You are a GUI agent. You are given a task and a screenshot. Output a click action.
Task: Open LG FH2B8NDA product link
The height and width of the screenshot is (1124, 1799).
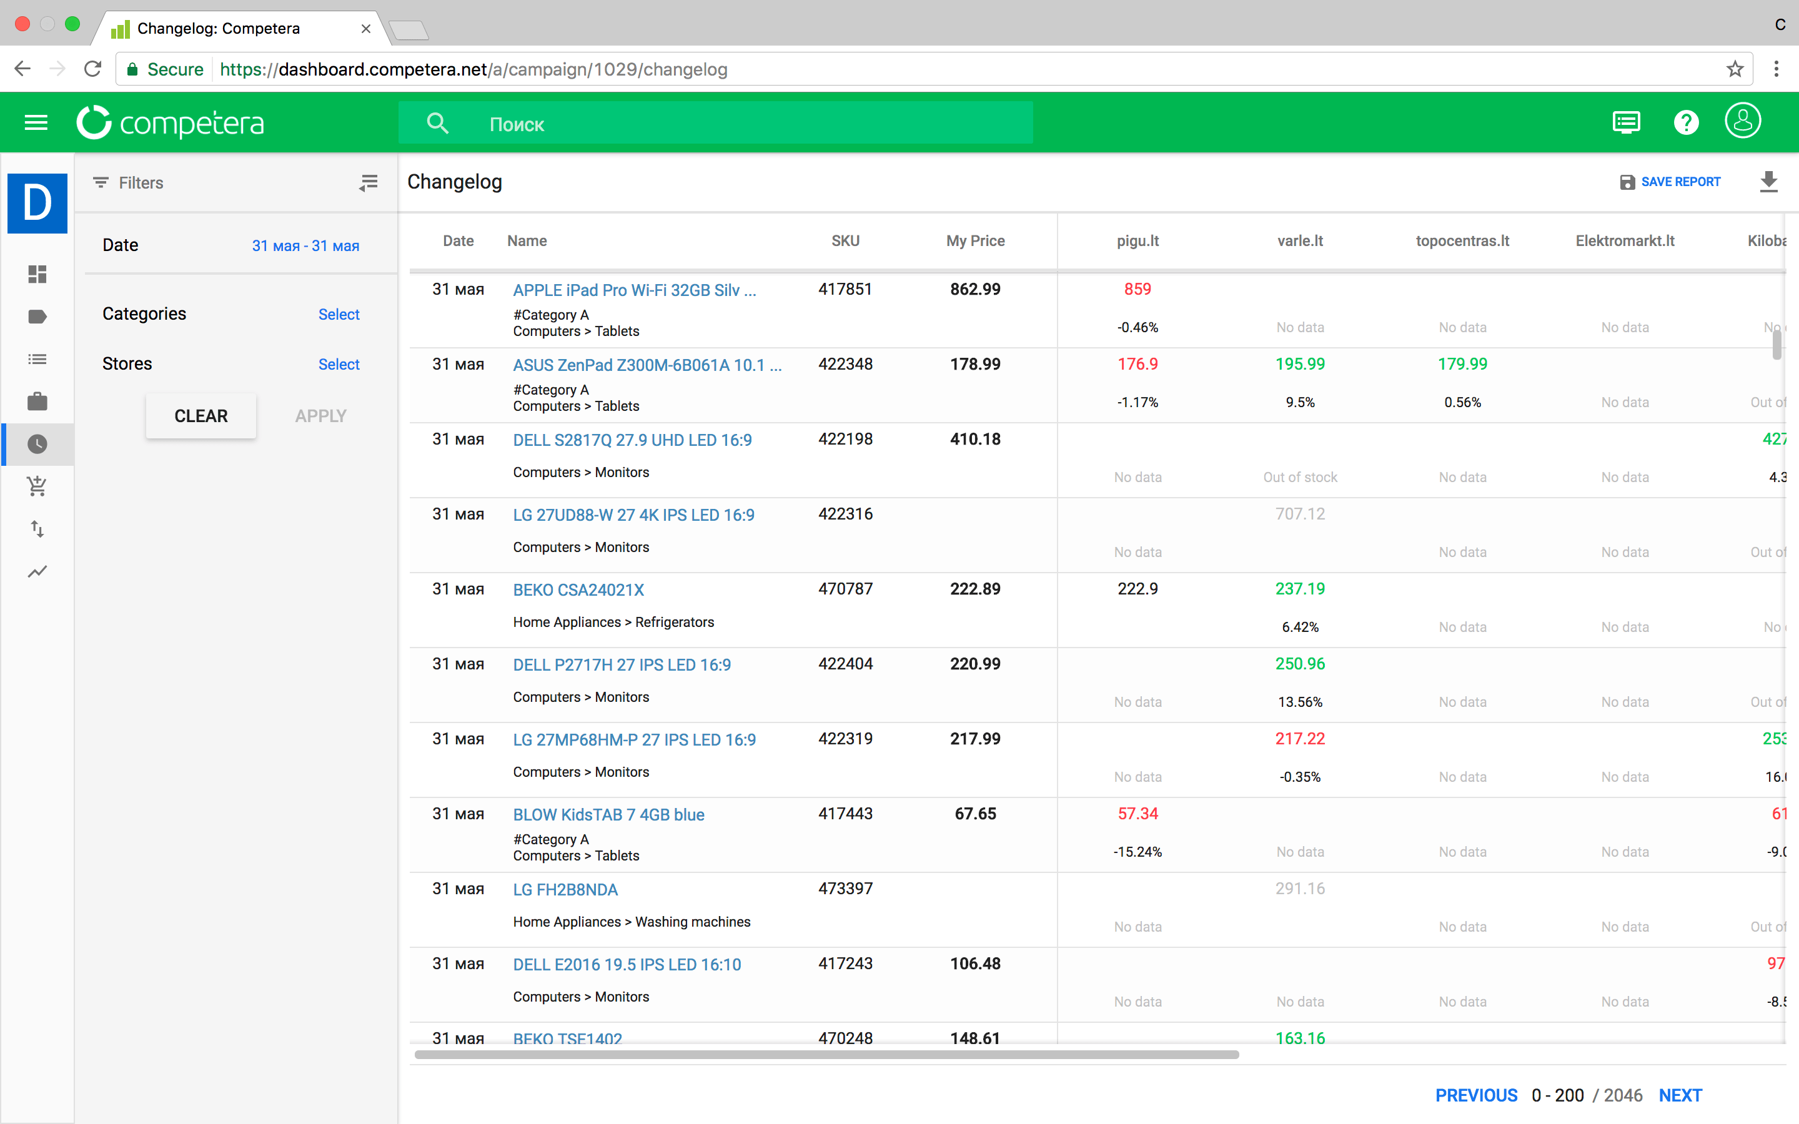coord(565,890)
